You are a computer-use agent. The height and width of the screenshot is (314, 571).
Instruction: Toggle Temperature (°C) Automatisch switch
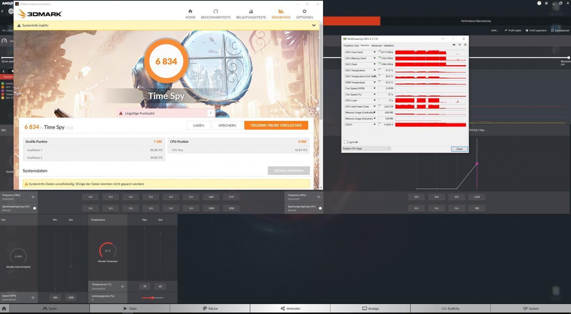122,286
